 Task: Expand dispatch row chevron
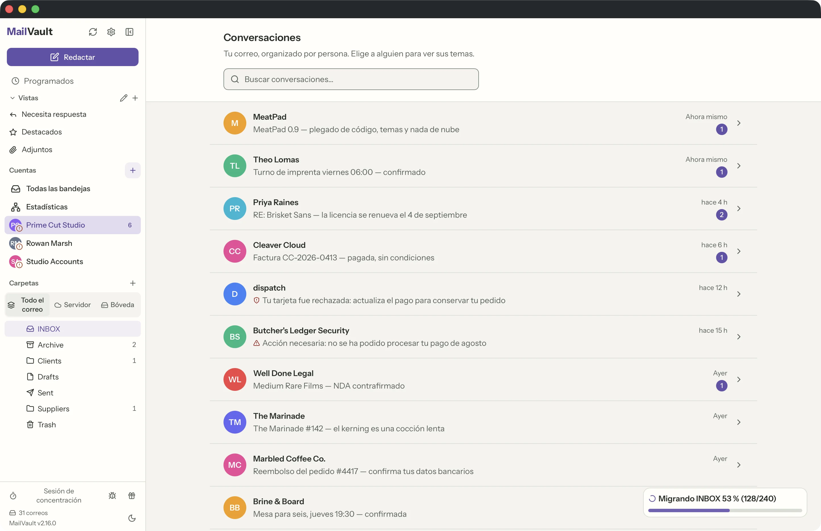[x=739, y=294]
